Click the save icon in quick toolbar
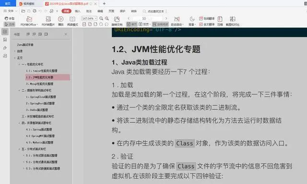Image resolution: width=307 pixels, height=184 pixels. pyautogui.click(x=29, y=11)
